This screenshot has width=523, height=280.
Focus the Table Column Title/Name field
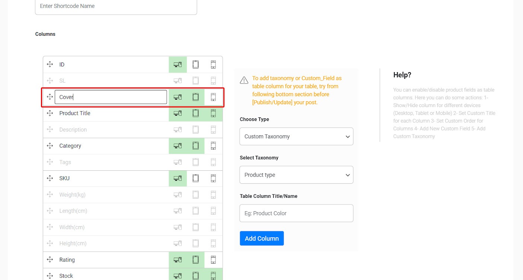click(296, 213)
